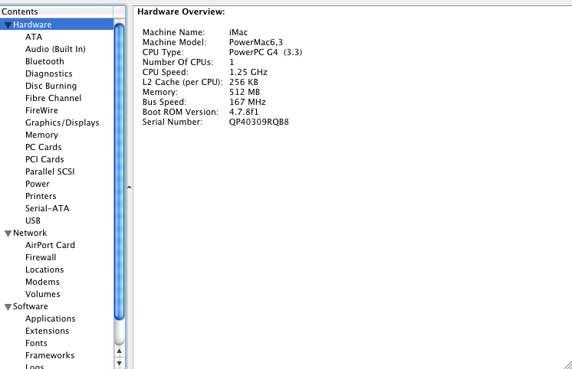Open Graphics/Displays information
This screenshot has height=369, width=572.
[62, 122]
